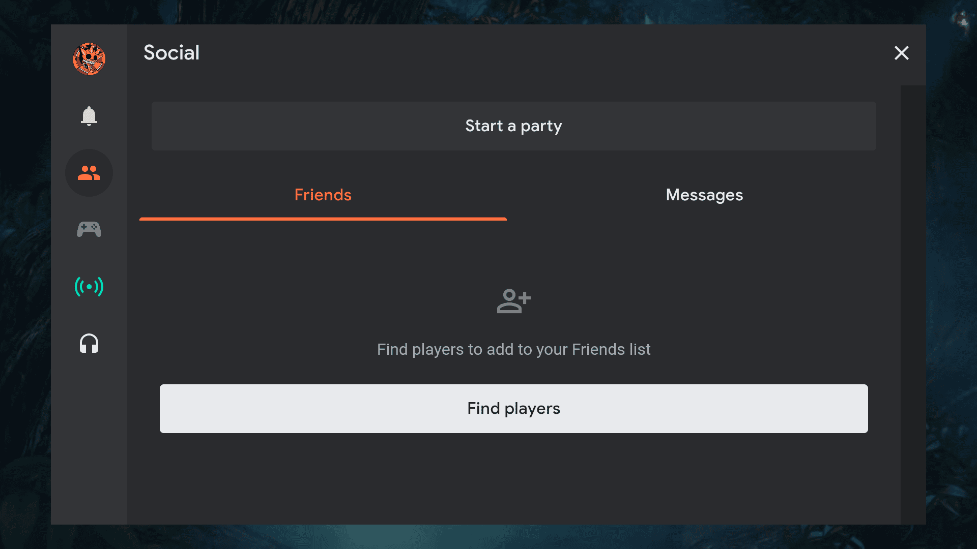Screen dimensions: 977x549
Task: Click the game background outside the overlay
Action: click(x=24, y=274)
